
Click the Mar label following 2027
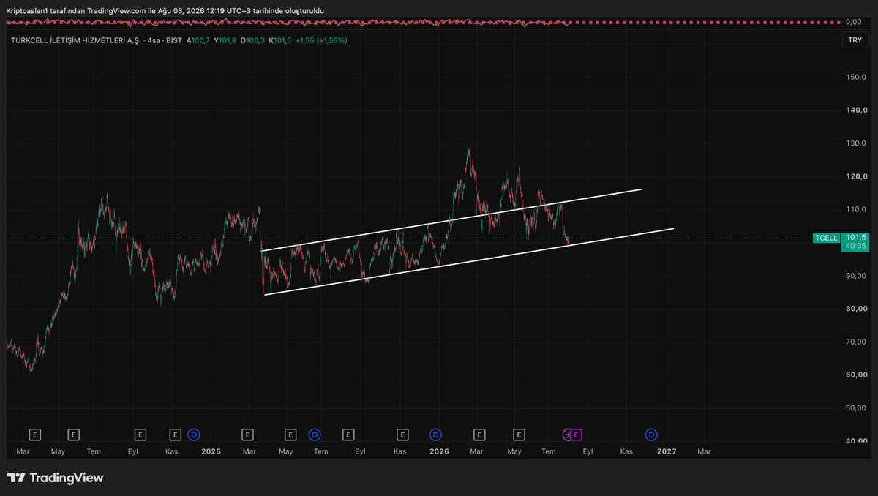[x=704, y=451]
